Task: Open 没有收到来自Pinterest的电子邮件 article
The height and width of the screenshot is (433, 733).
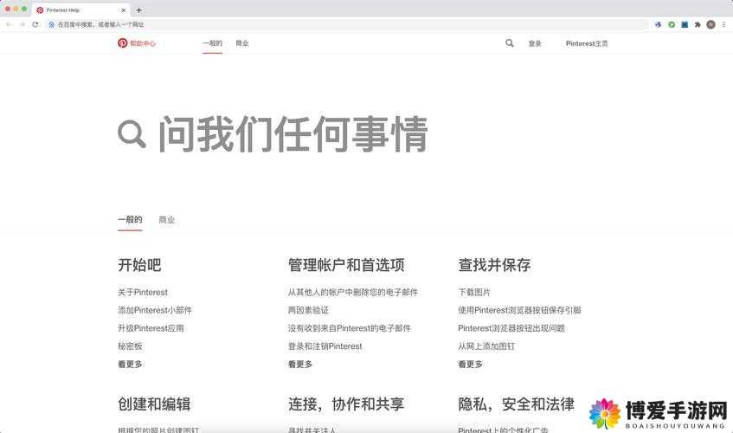Action: click(x=350, y=328)
